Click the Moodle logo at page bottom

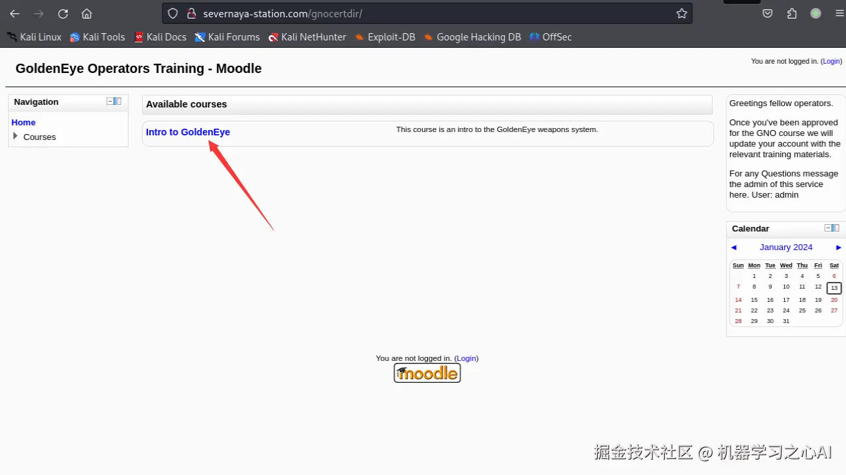click(x=427, y=373)
